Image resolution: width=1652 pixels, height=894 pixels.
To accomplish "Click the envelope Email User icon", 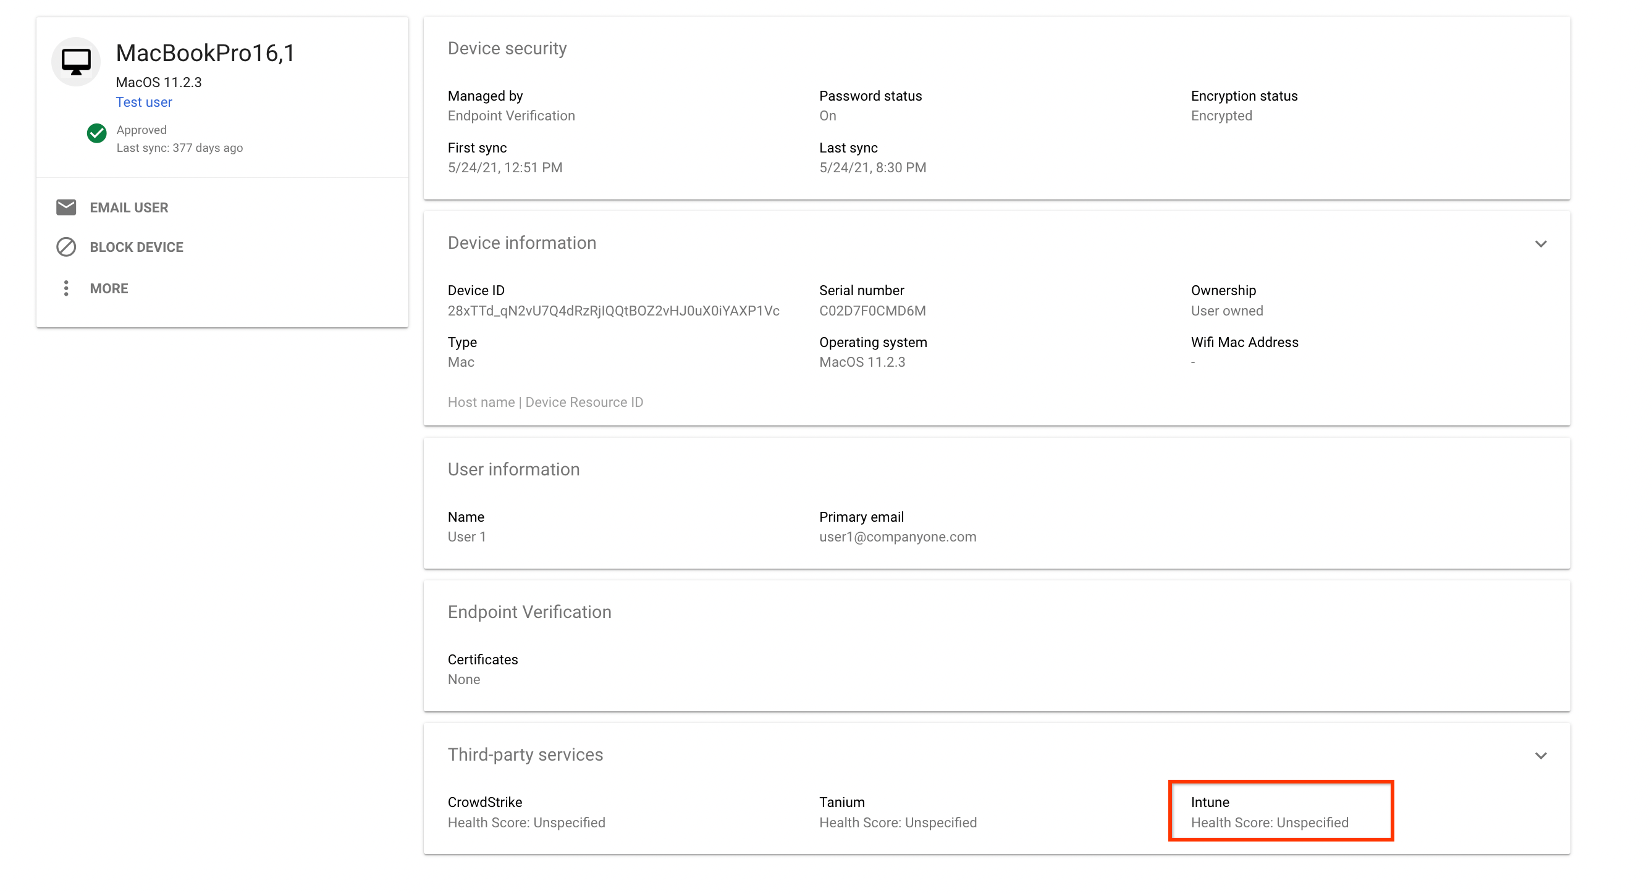I will 66,207.
